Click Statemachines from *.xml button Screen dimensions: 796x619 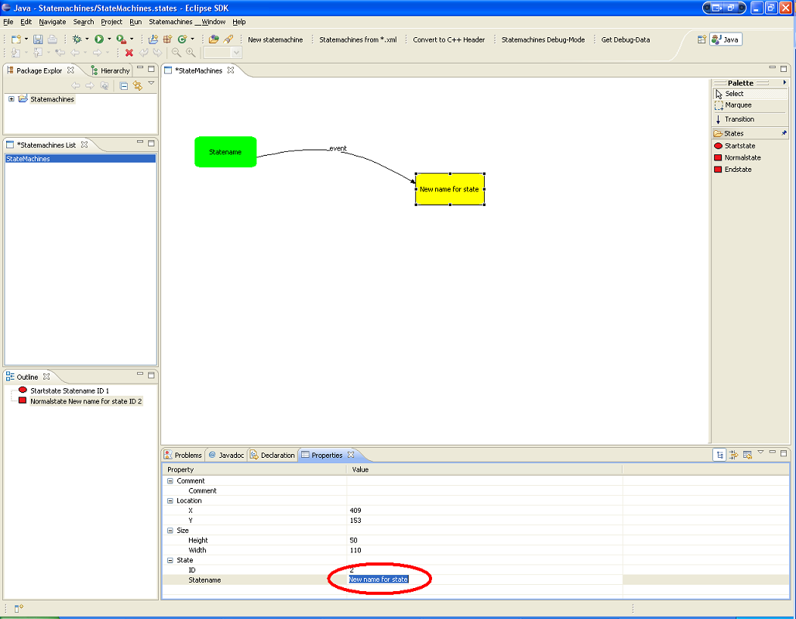(358, 40)
